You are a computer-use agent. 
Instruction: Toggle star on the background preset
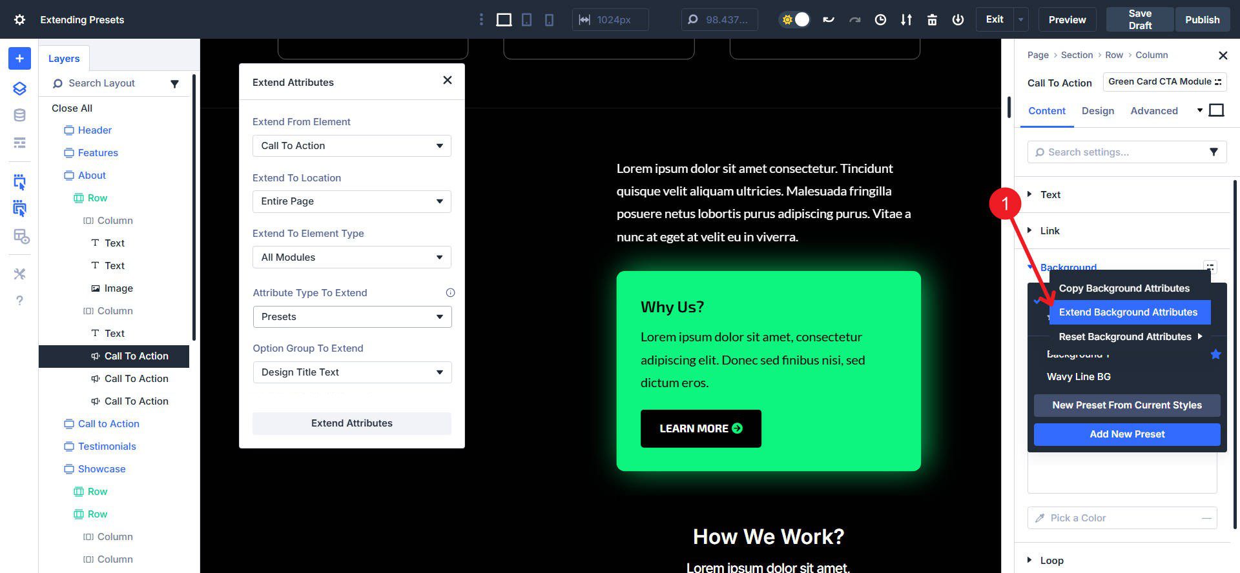pos(1215,354)
